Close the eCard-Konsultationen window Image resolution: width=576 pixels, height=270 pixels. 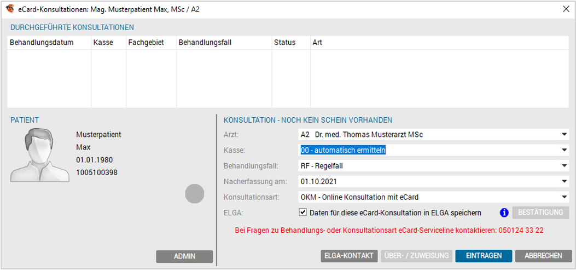tap(566, 9)
